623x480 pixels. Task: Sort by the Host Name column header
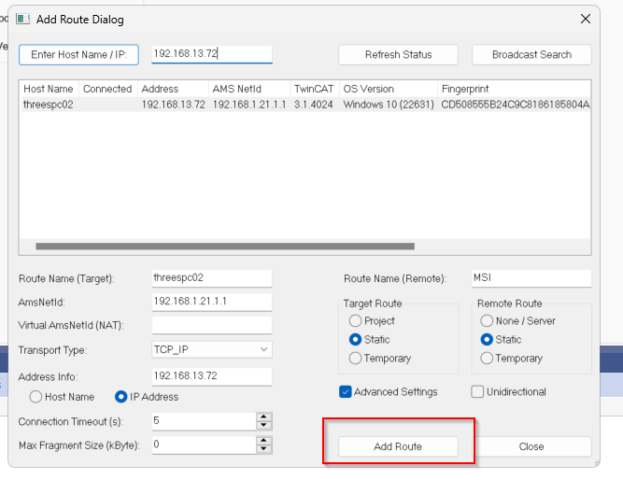[49, 89]
